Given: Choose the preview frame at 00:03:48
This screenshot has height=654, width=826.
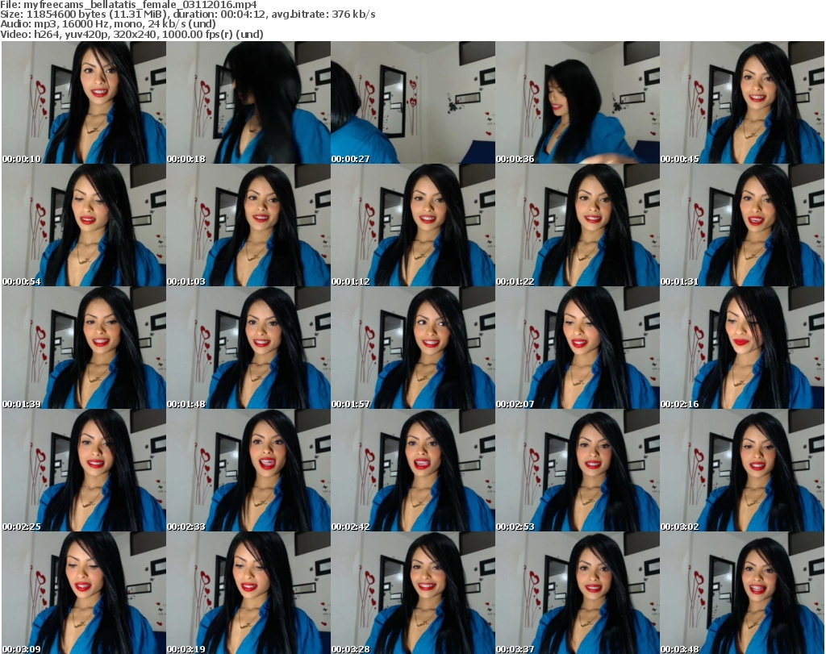Looking at the screenshot, I should click(x=742, y=593).
